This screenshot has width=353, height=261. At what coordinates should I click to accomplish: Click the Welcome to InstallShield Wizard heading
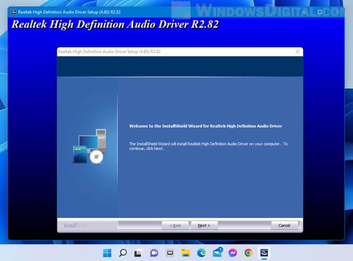[206, 126]
